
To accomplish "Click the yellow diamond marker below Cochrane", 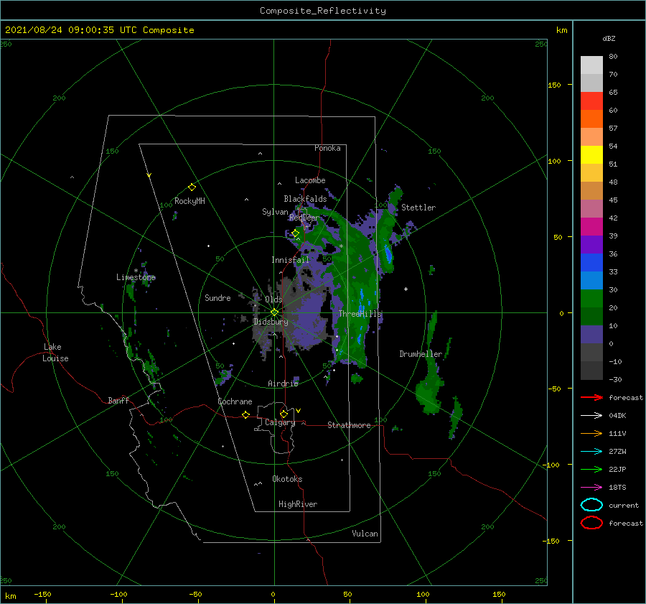I will pyautogui.click(x=245, y=415).
